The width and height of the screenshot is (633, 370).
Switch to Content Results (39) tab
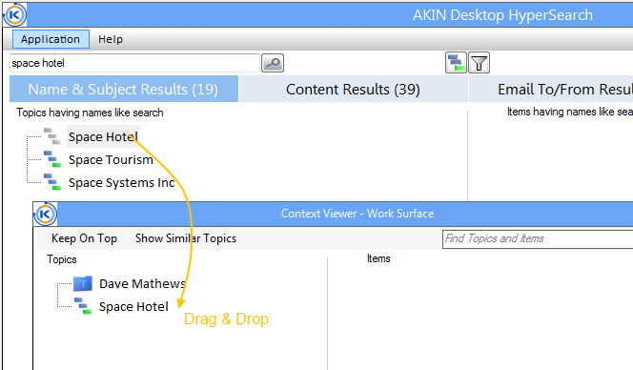click(x=353, y=90)
